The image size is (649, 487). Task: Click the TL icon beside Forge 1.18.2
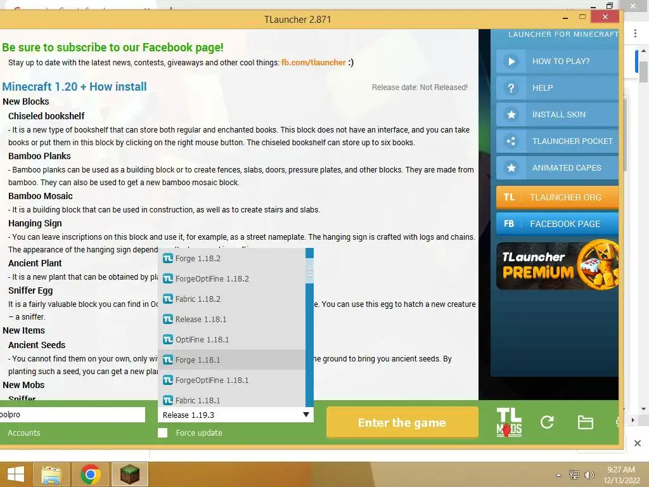(x=167, y=259)
